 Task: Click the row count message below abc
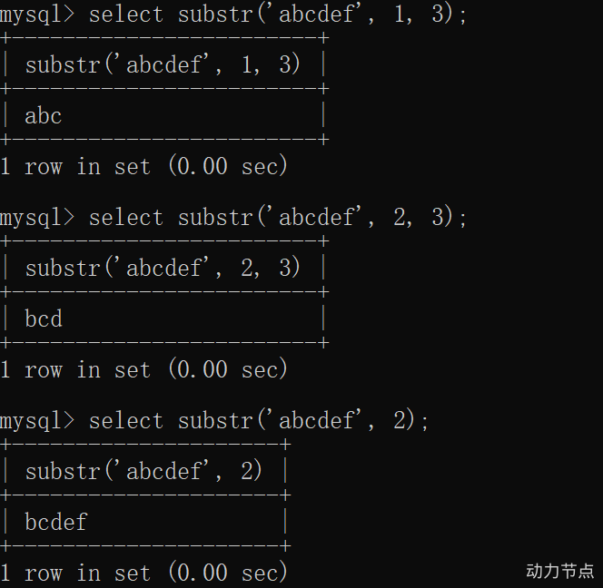pyautogui.click(x=143, y=166)
